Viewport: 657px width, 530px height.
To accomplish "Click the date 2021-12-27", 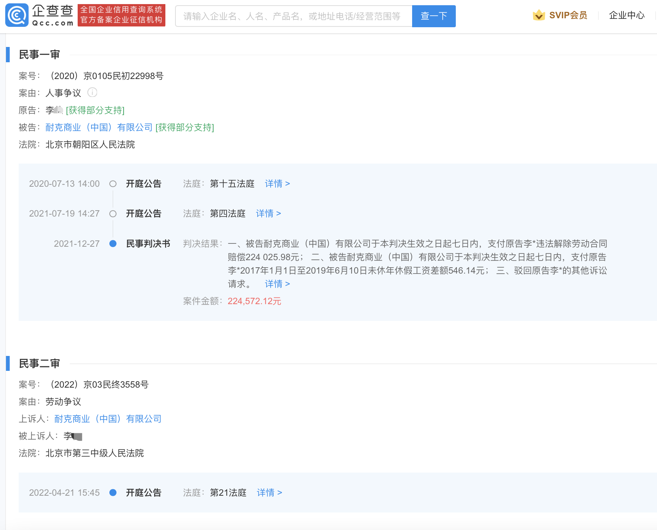I will [x=77, y=244].
